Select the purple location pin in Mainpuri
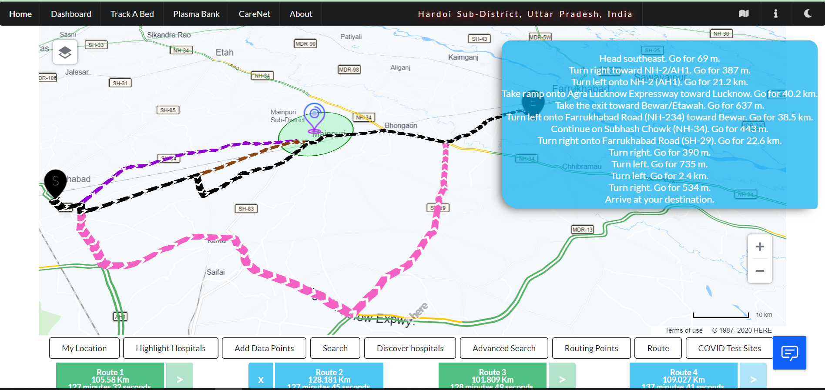 click(314, 118)
